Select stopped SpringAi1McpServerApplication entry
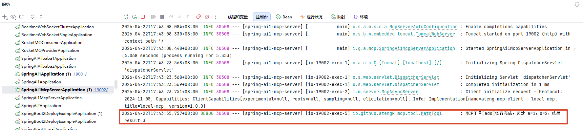The height and width of the screenshot is (130, 583). 52,98
